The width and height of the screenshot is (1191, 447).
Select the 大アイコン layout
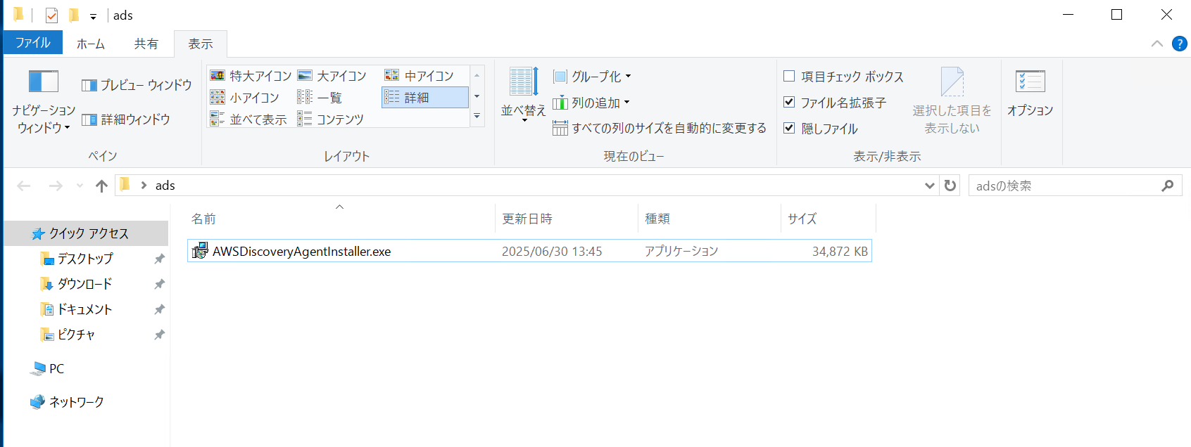(332, 76)
